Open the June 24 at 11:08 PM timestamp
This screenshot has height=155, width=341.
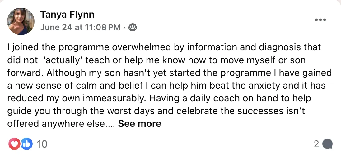coord(80,28)
